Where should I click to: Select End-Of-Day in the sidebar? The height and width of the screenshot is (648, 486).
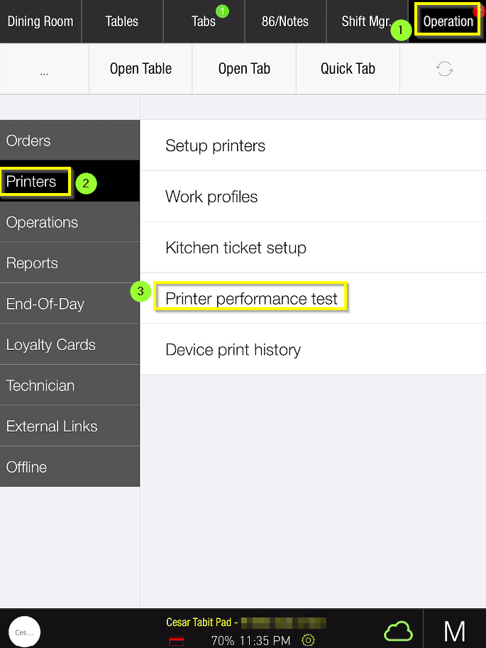45,304
